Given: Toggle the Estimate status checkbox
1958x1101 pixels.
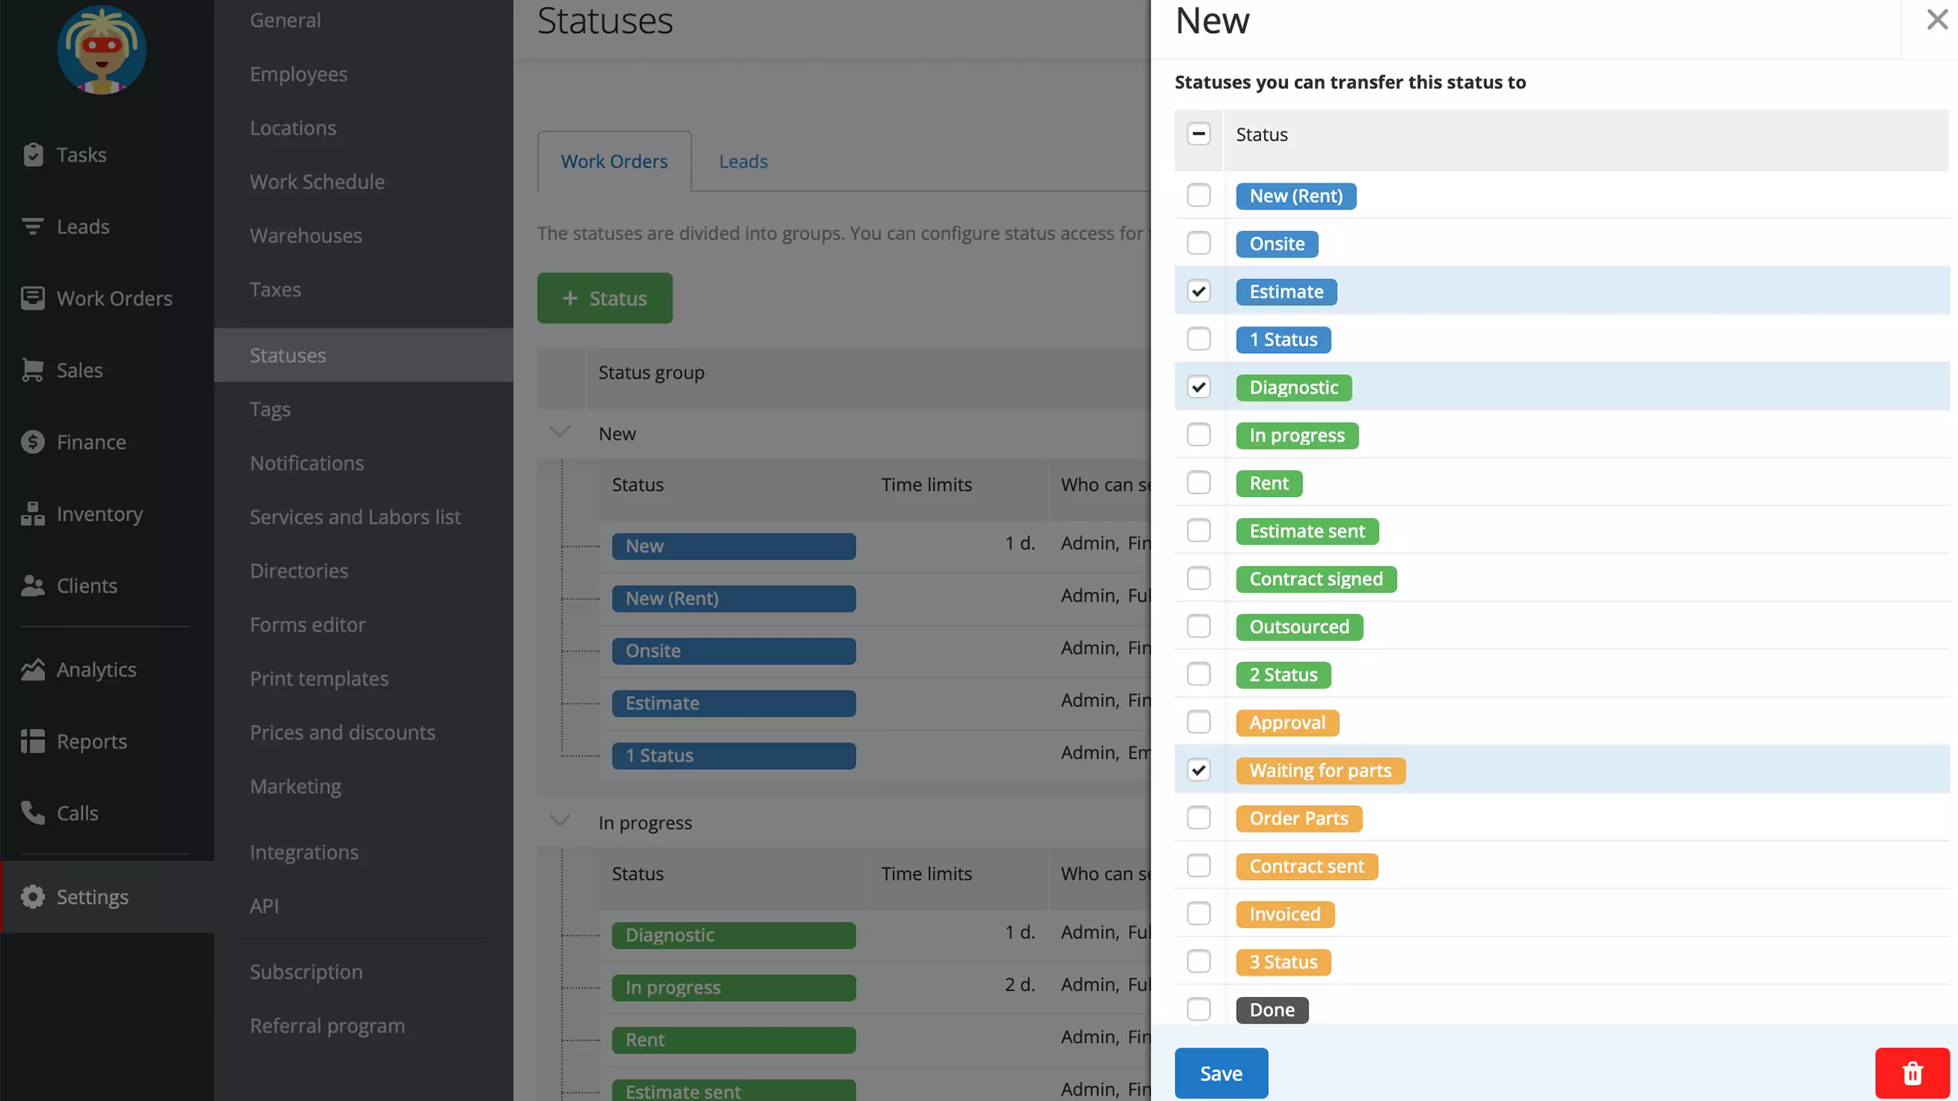Looking at the screenshot, I should coord(1199,291).
